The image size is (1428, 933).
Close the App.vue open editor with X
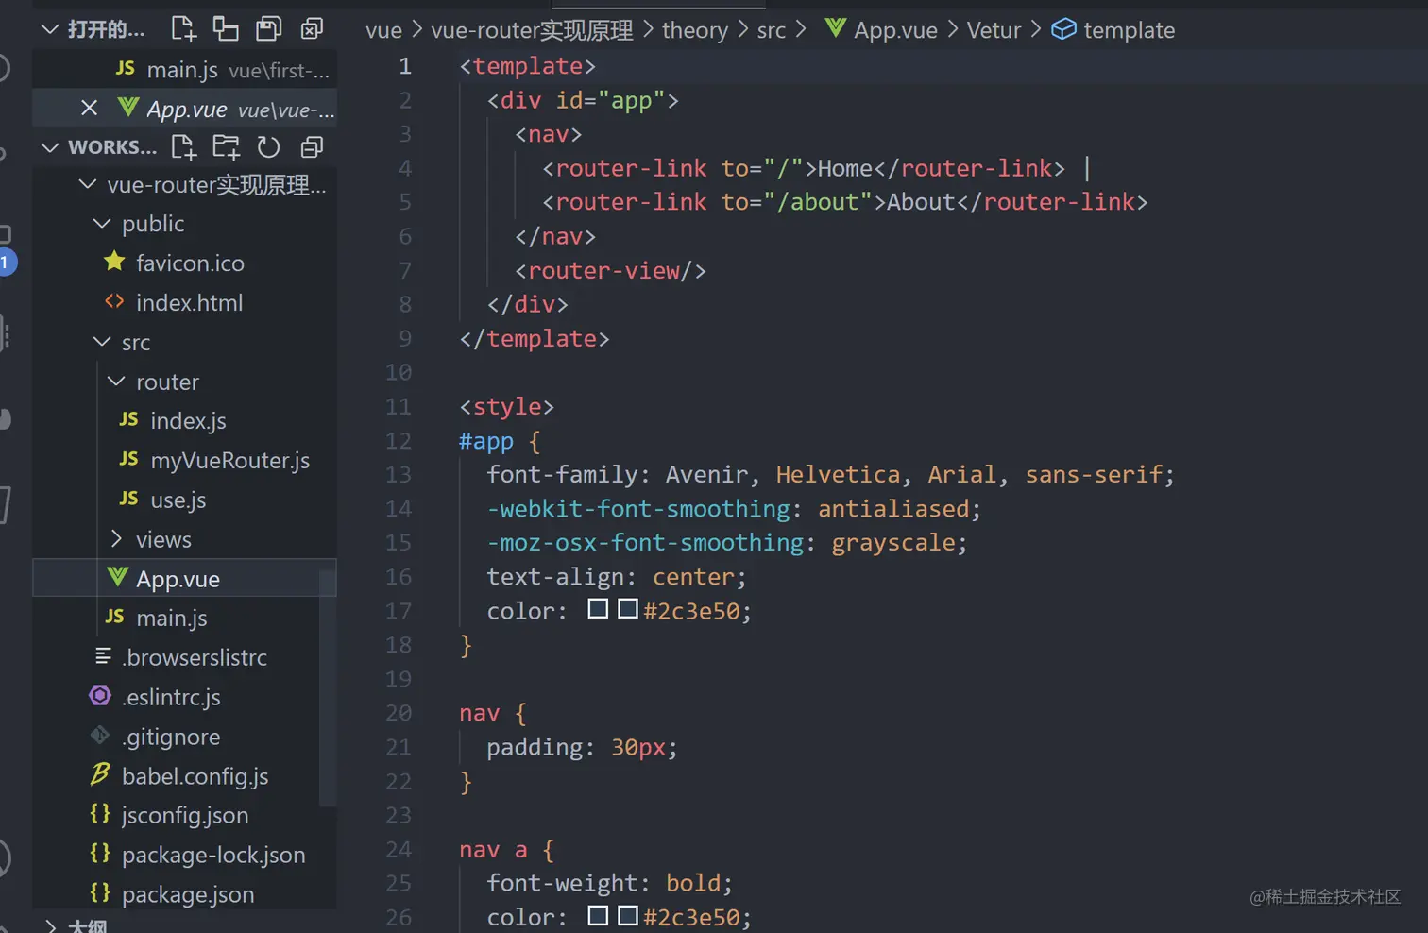click(90, 108)
